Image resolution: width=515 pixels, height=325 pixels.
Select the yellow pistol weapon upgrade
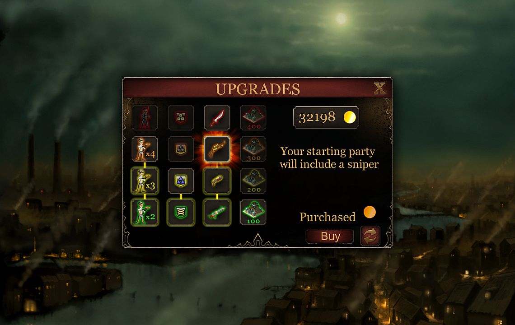[x=217, y=181]
